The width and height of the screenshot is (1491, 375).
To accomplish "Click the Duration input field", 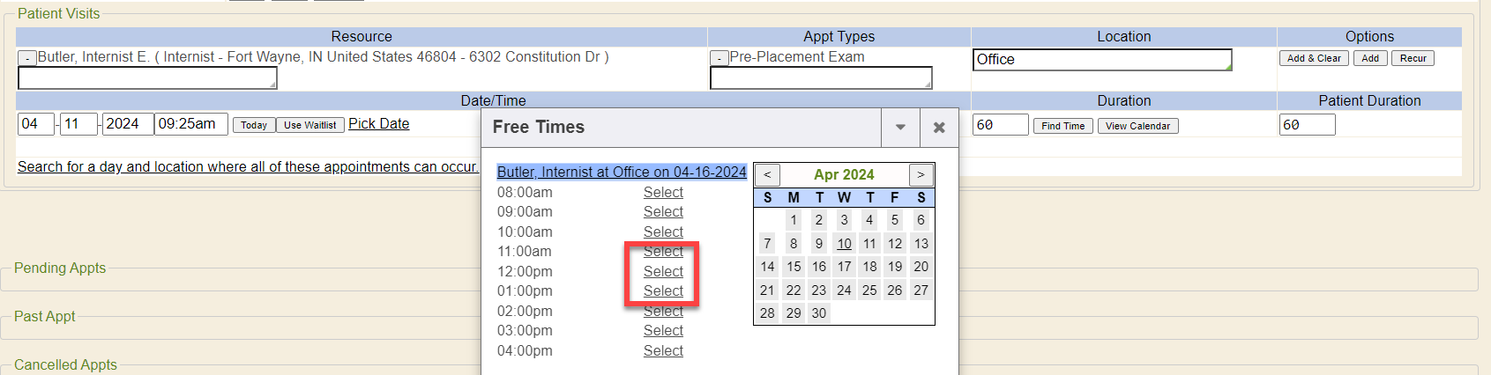I will pyautogui.click(x=1000, y=125).
